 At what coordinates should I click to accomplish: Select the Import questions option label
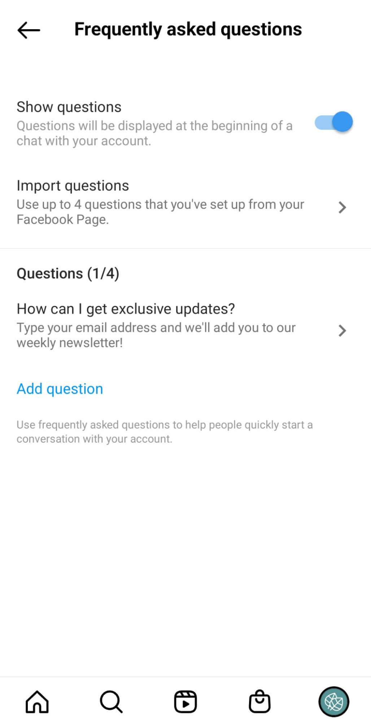point(73,186)
